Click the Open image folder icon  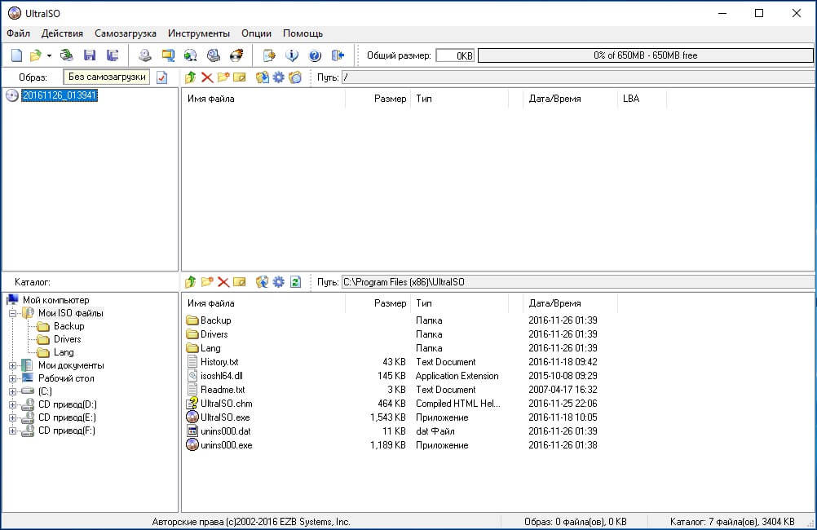(x=35, y=55)
